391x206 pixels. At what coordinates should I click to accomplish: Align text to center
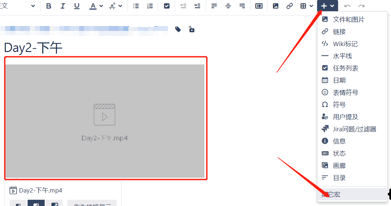click(228, 6)
